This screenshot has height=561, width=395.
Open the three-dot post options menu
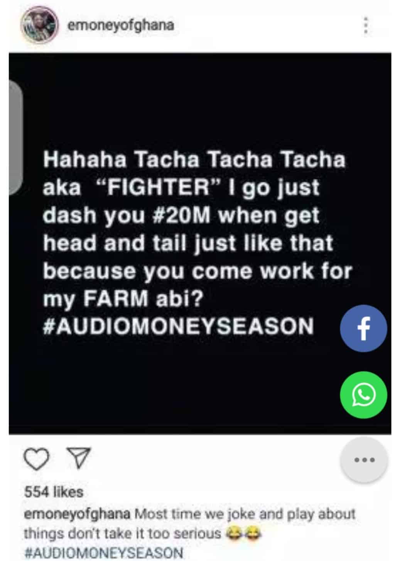(x=365, y=26)
